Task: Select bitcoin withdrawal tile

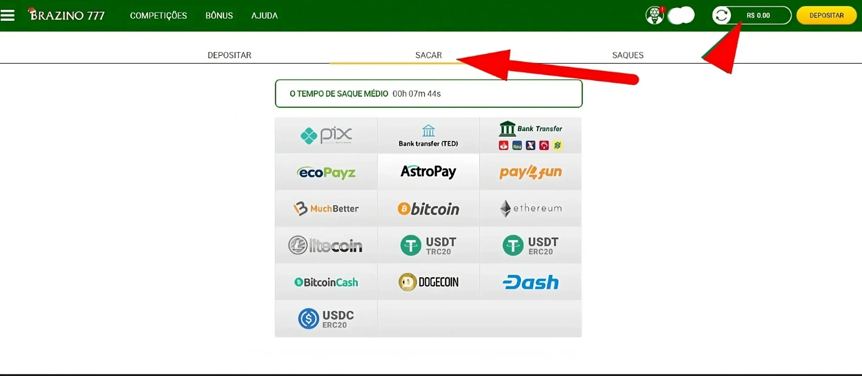Action: 428,209
